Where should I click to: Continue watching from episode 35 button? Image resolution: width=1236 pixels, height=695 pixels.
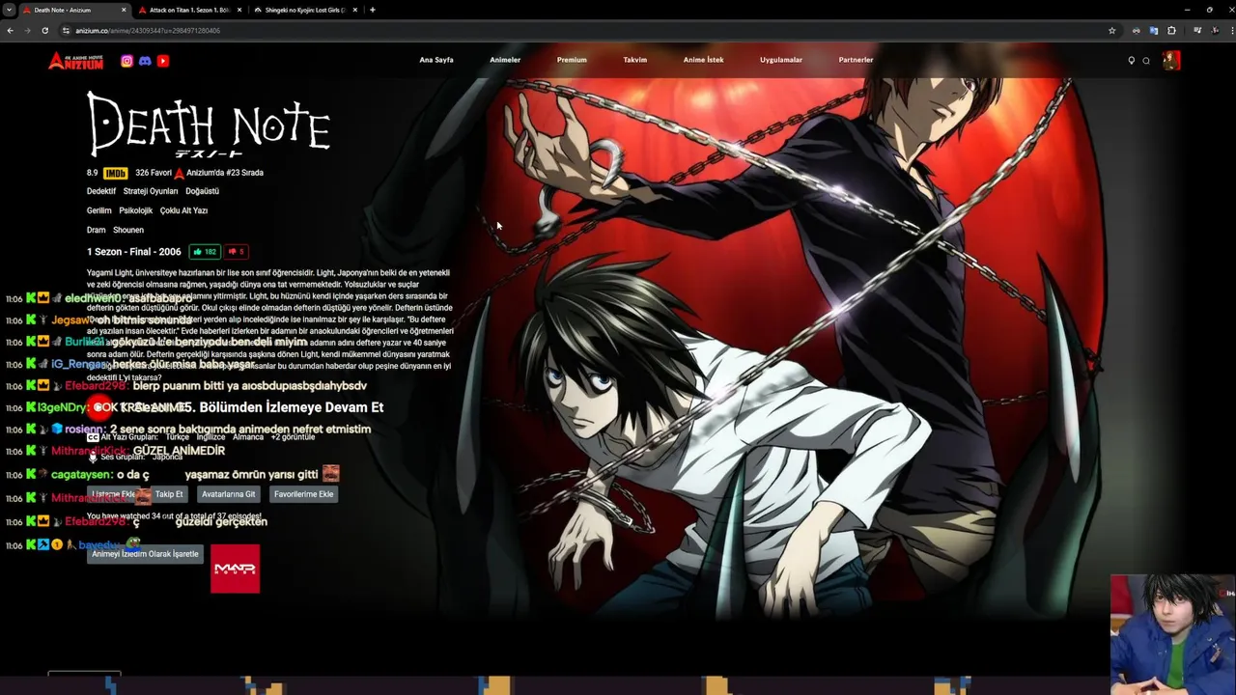click(237, 407)
